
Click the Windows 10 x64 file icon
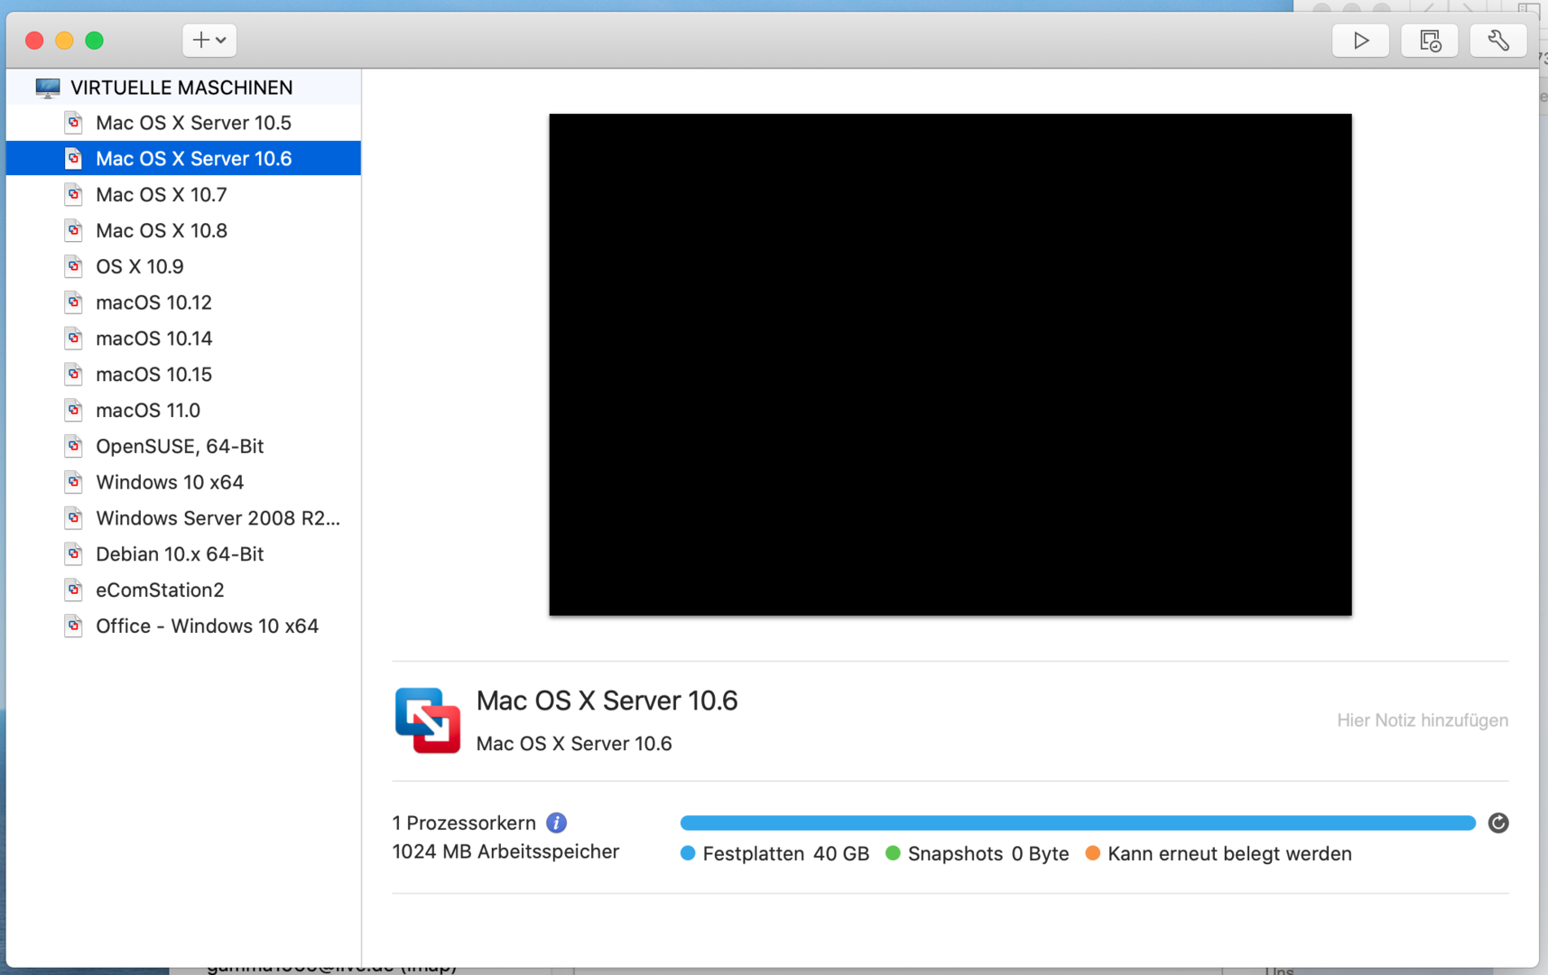[x=74, y=482]
